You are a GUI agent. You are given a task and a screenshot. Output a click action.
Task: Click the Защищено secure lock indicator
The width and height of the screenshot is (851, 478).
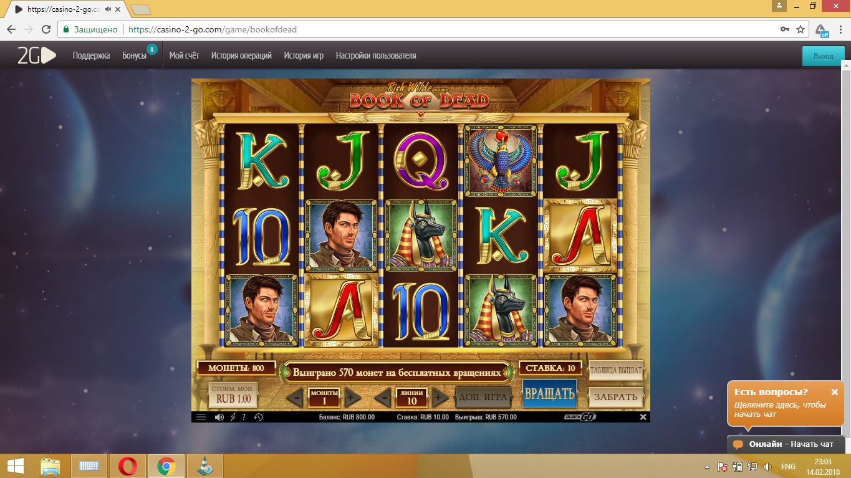pos(90,29)
